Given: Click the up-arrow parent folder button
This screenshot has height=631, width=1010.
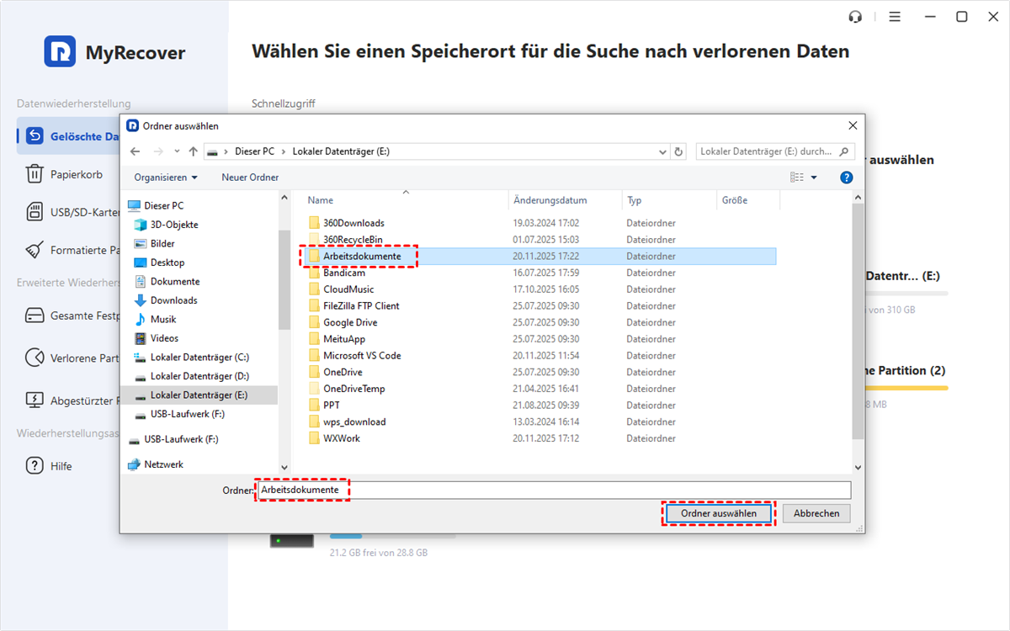Looking at the screenshot, I should coord(194,151).
